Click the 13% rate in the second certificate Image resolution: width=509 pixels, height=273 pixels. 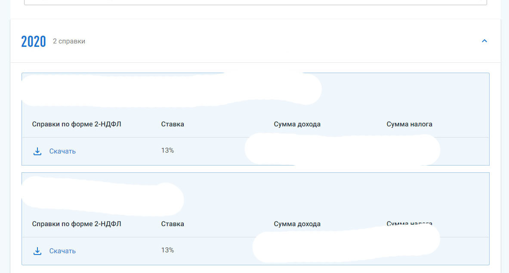click(167, 250)
